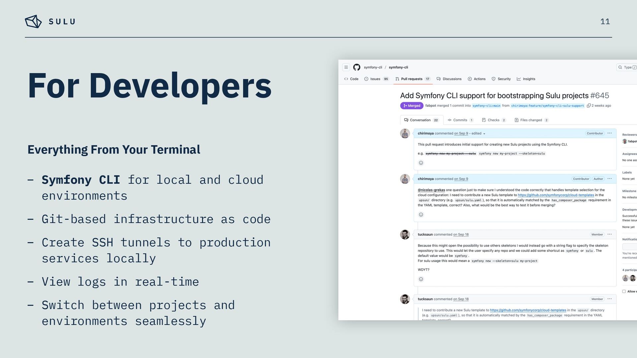
Task: Go to the Issues repository tab
Action: click(x=376, y=79)
